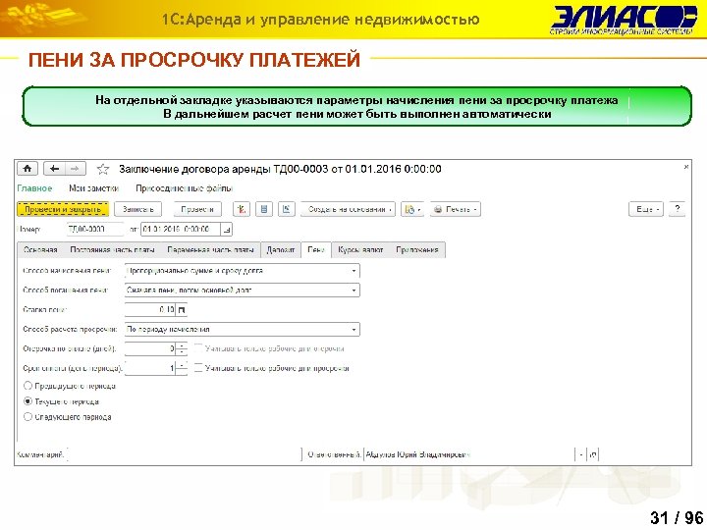This screenshot has width=707, height=530.
Task: Click the Провести button
Action: click(x=197, y=209)
